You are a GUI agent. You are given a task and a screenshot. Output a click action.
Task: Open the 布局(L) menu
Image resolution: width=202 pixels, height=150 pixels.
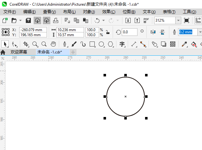click(x=70, y=12)
